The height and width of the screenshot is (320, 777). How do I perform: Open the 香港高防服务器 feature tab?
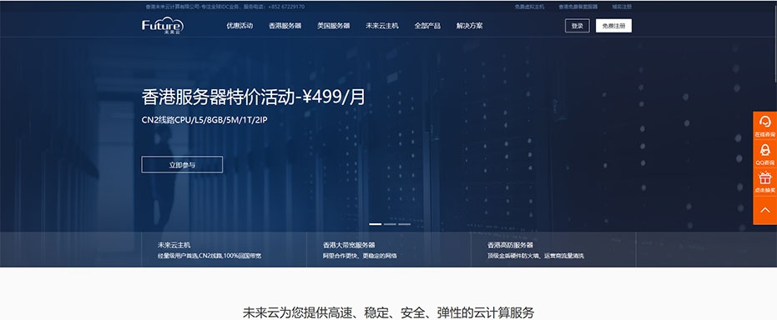point(553,250)
